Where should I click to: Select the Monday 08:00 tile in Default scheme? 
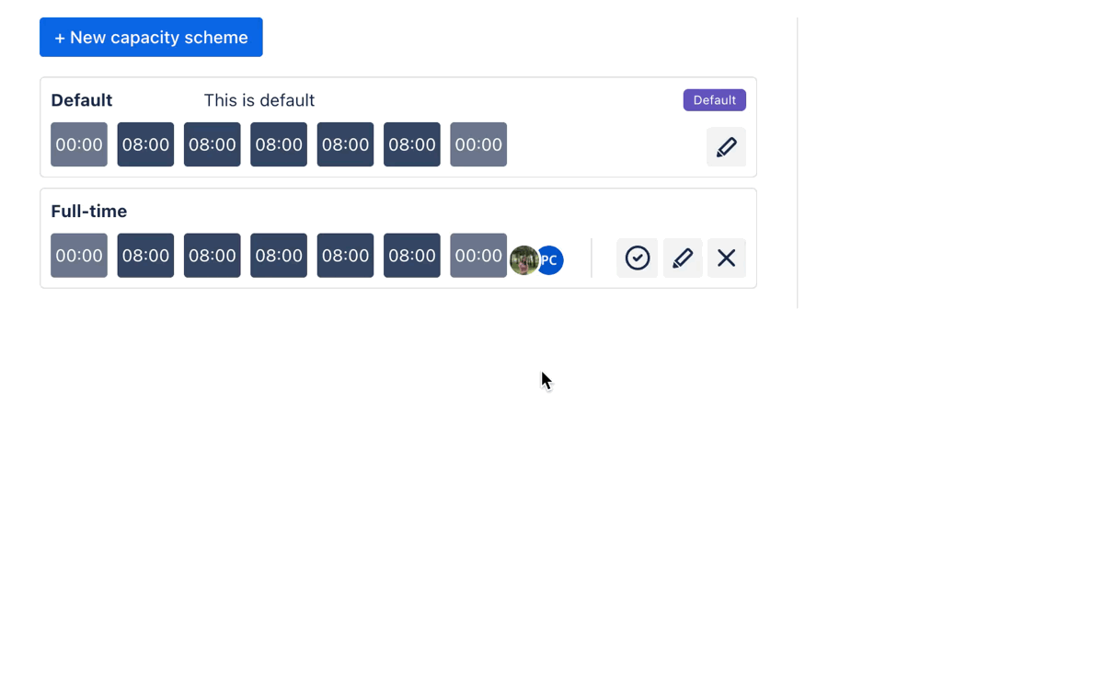click(x=145, y=144)
